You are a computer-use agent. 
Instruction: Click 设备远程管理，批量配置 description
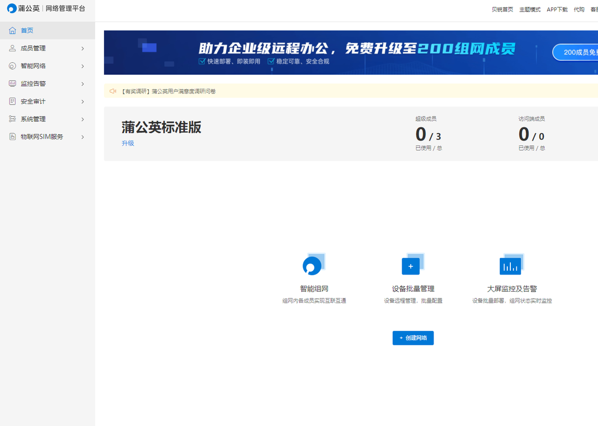pyautogui.click(x=413, y=301)
